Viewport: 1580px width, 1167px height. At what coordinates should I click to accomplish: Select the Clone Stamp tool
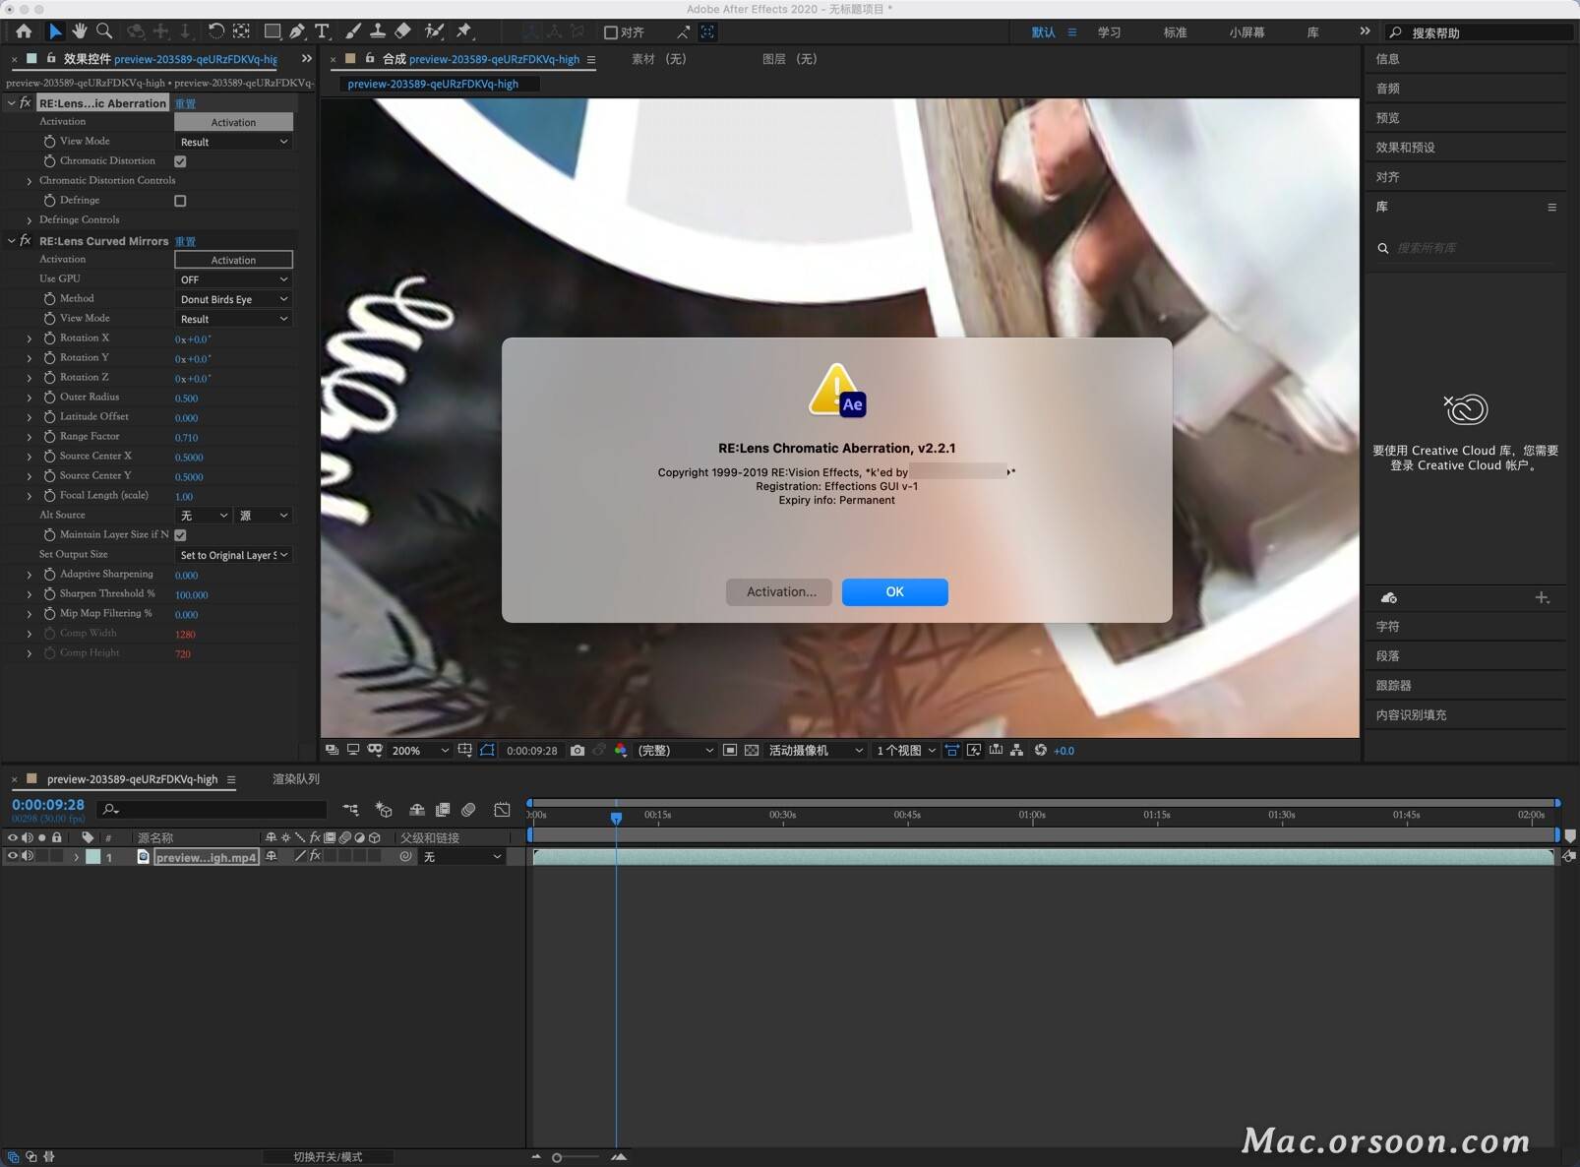pos(377,31)
